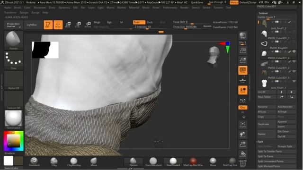Toggle Zsub mode
Viewport: 303px width, 170px height.
pyautogui.click(x=150, y=22)
